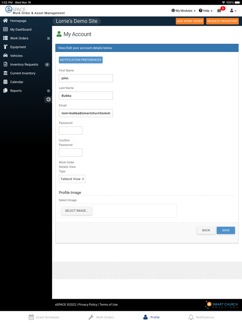The image size is (242, 323).
Task: Open the Help dropdown menu
Action: pos(205,11)
